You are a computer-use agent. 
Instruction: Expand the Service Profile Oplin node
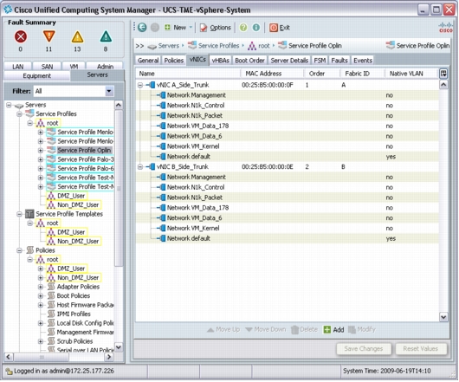(41, 150)
